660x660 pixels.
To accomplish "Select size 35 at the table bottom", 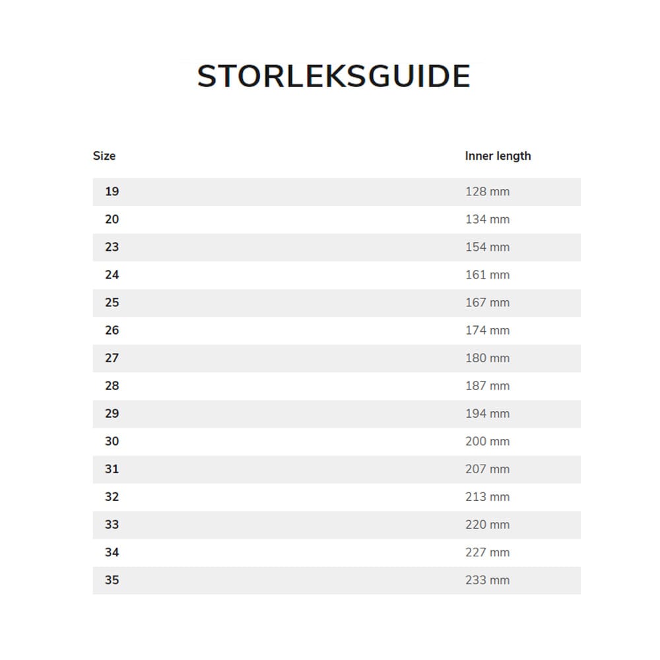I will coord(112,580).
